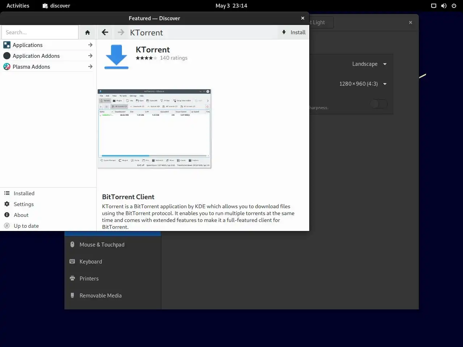Open the clock showing May 3 23:14

pos(231,6)
